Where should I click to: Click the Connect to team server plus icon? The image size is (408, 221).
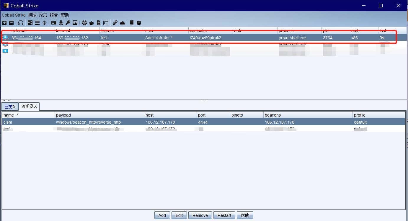[4, 23]
